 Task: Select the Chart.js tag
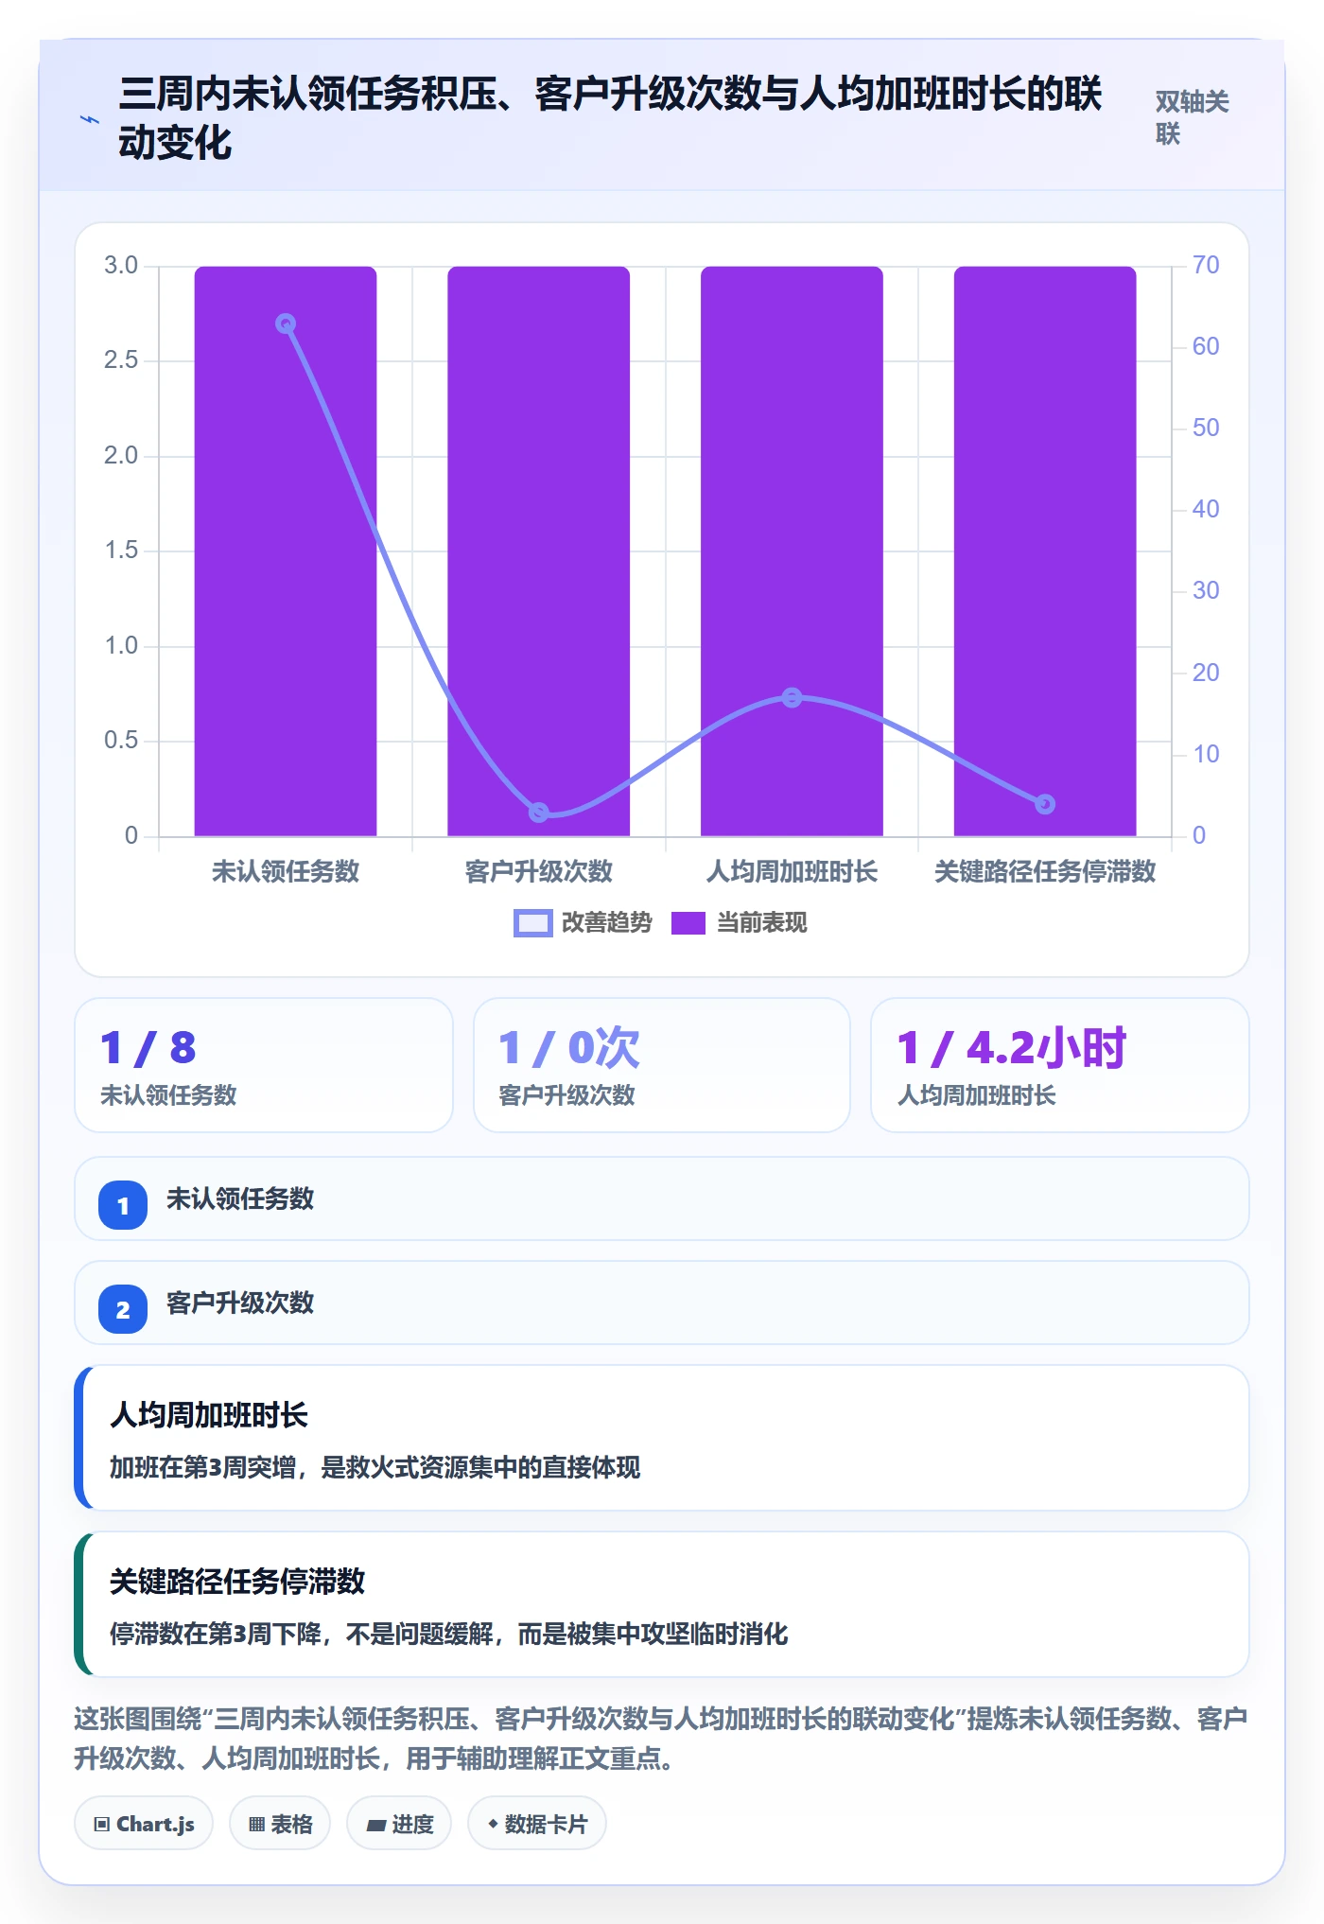(144, 1824)
